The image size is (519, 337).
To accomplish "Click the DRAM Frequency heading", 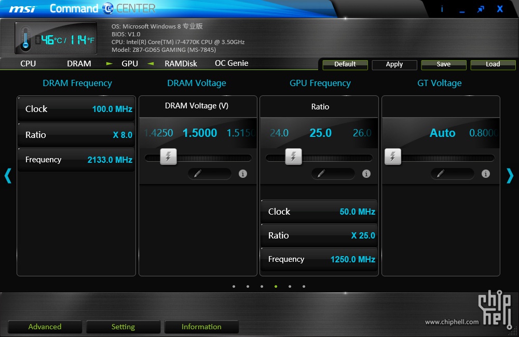I will pyautogui.click(x=77, y=83).
